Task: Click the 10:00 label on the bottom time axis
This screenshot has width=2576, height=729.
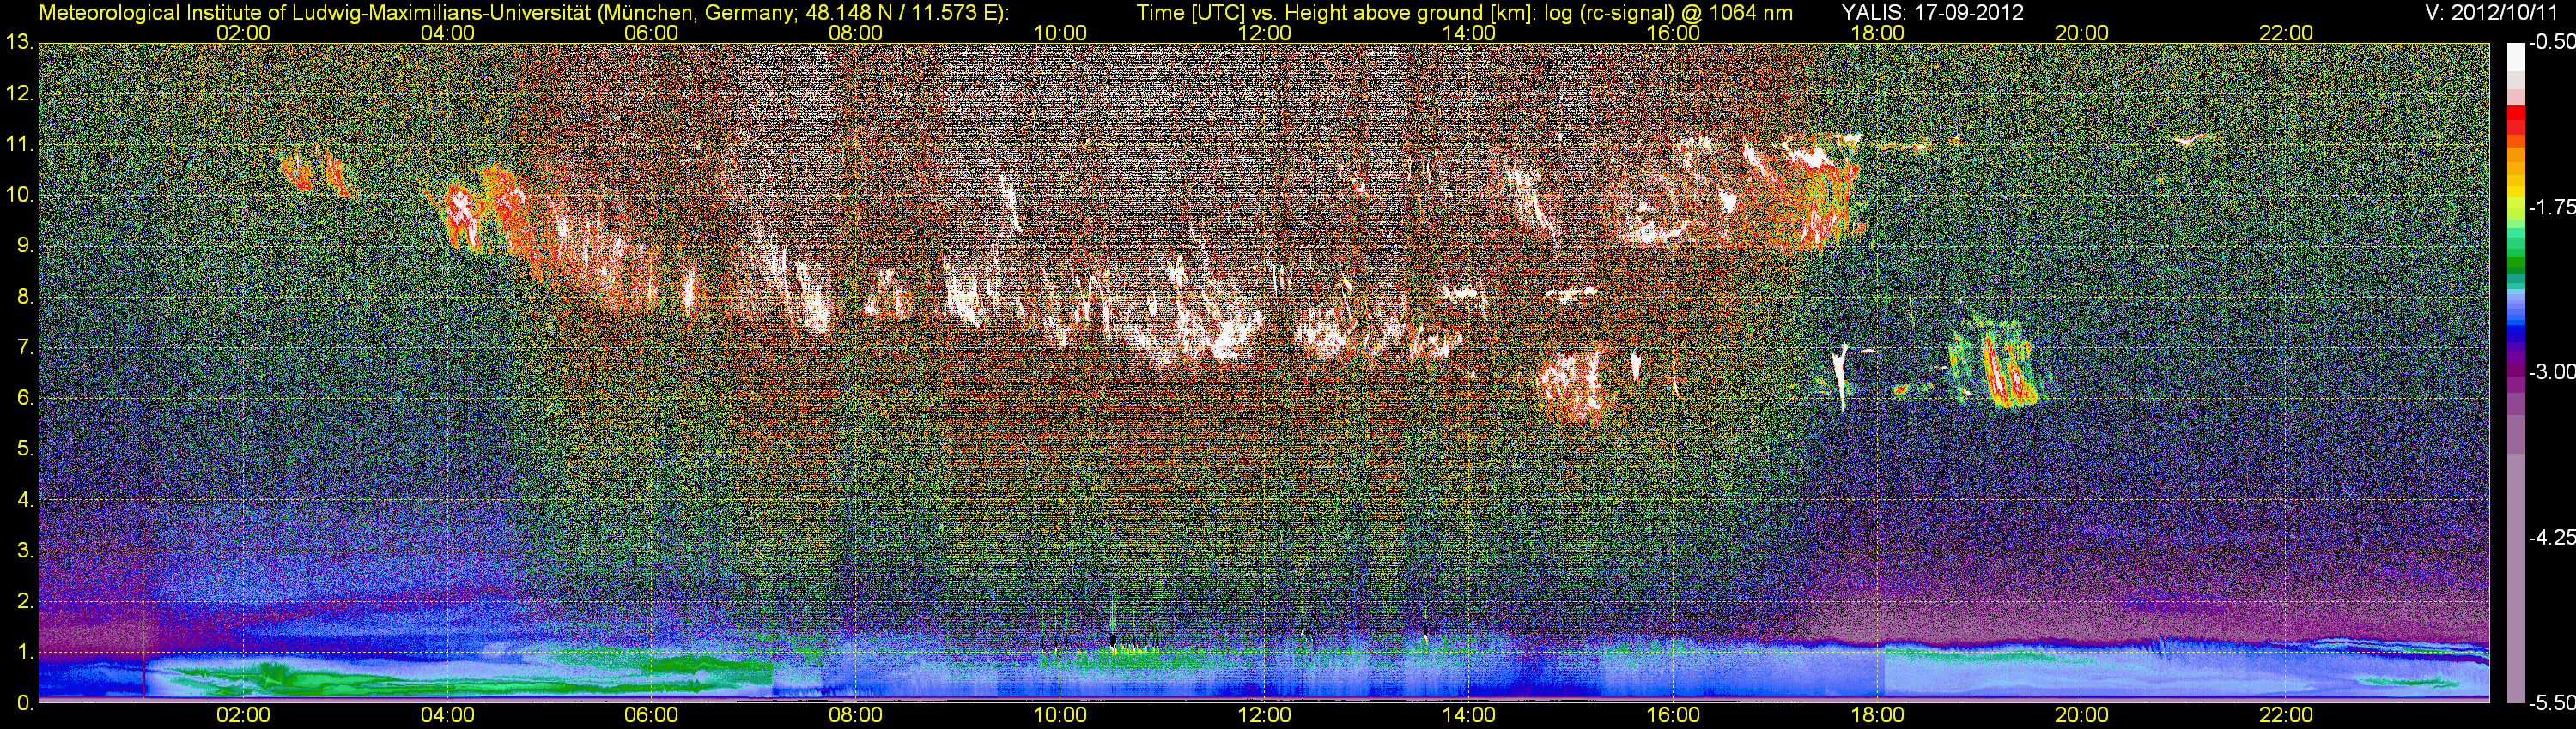Action: (x=1060, y=715)
